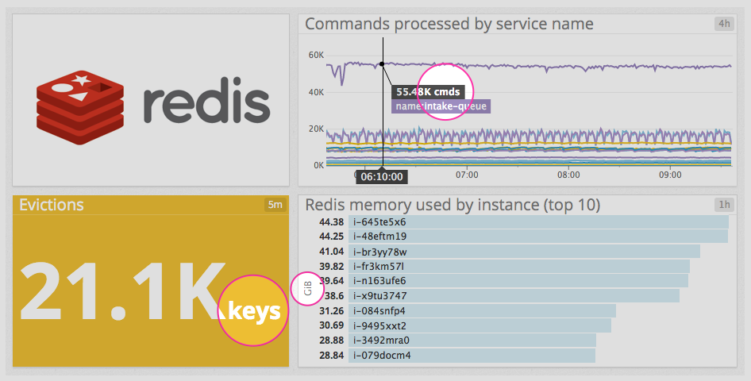
Task: Select the i-079docm4 instance bar
Action: (x=472, y=355)
